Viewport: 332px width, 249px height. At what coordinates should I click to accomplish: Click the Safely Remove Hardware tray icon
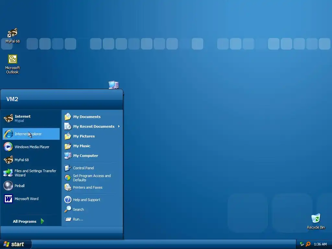pos(302,244)
